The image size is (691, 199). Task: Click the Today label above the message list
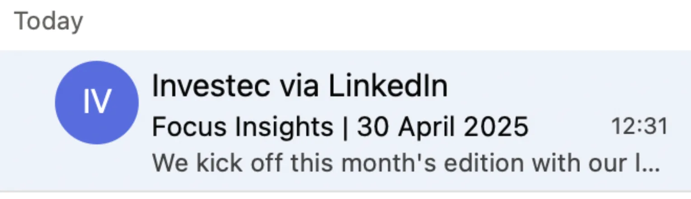tap(49, 22)
